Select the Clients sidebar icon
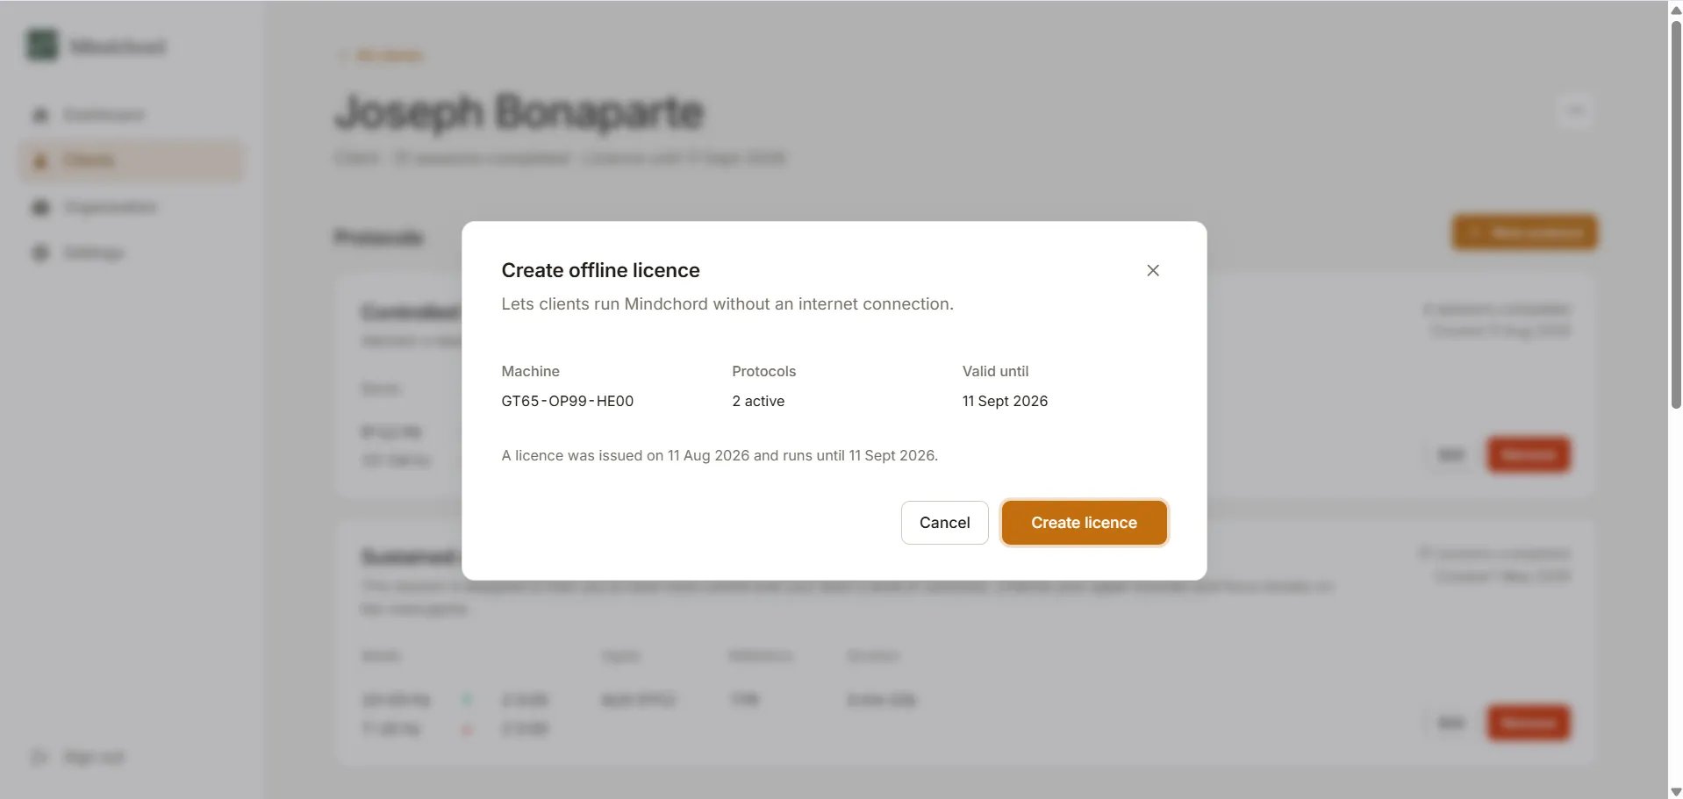 pos(40,161)
